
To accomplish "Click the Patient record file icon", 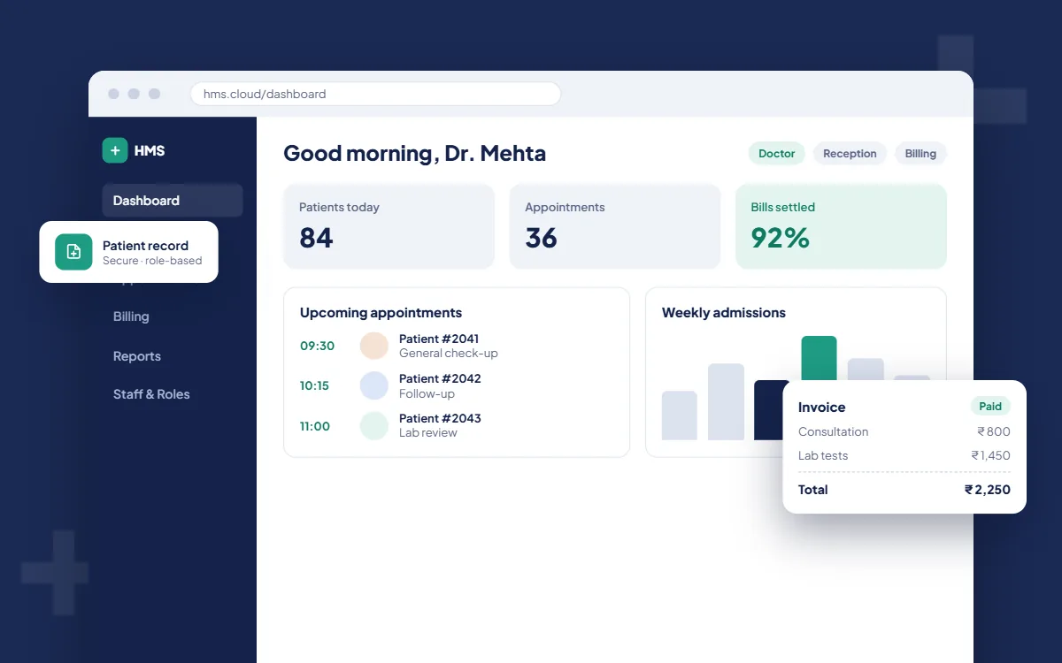I will [73, 252].
